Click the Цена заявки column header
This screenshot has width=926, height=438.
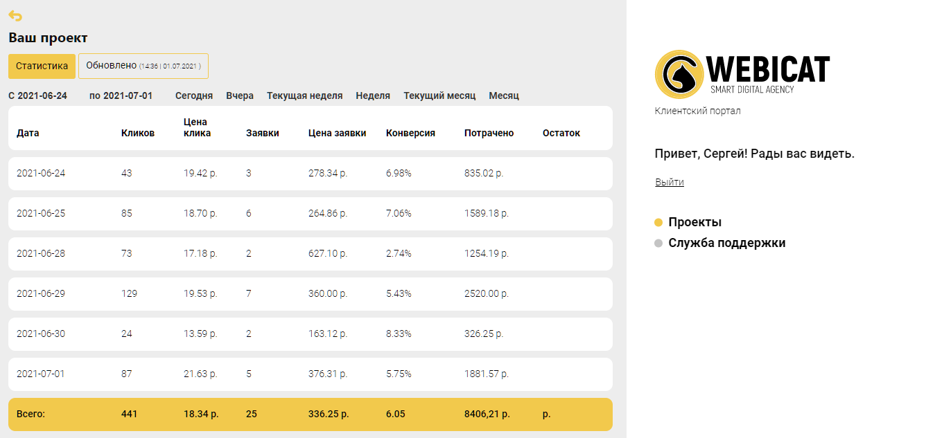coord(338,133)
